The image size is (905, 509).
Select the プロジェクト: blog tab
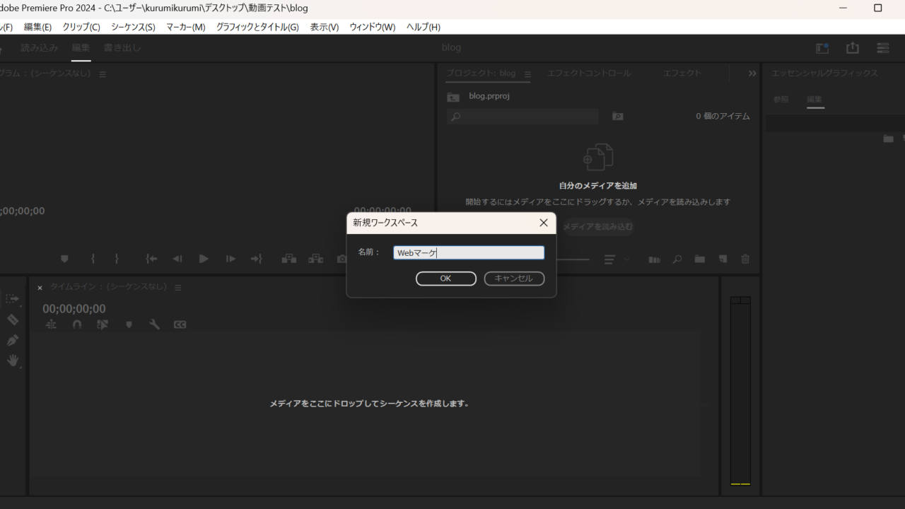click(x=481, y=74)
